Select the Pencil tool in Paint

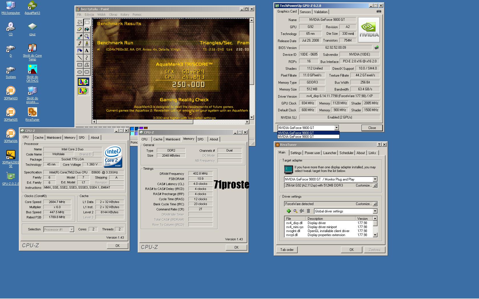point(80,44)
